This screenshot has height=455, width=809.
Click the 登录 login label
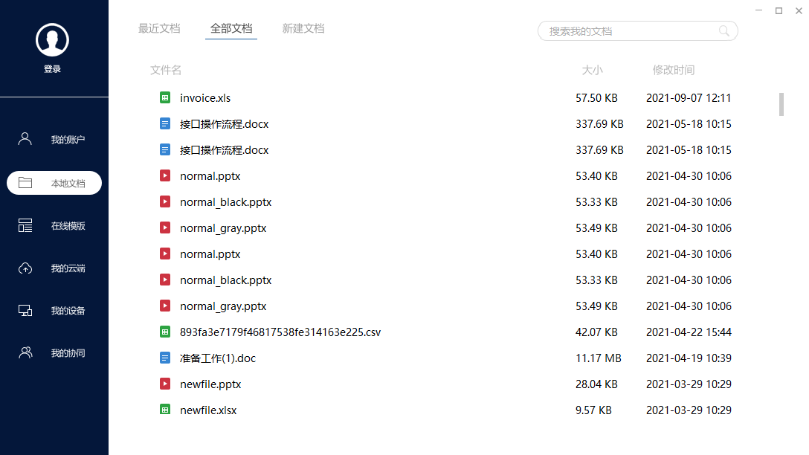(52, 68)
